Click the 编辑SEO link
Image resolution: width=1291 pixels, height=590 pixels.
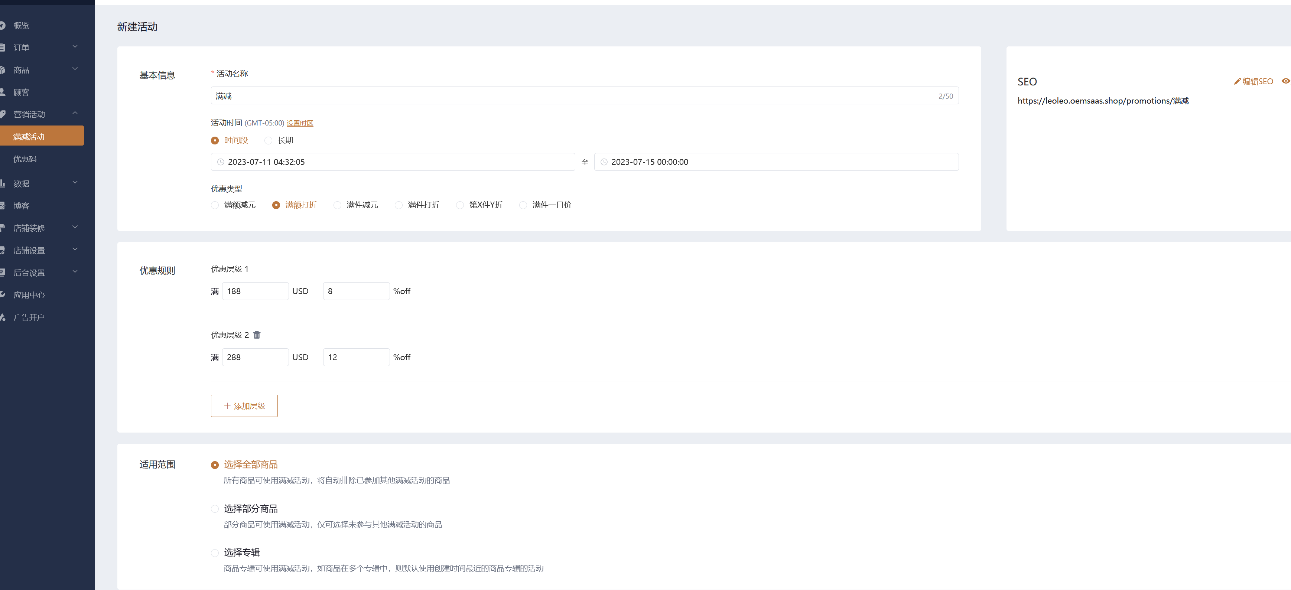coord(1258,81)
